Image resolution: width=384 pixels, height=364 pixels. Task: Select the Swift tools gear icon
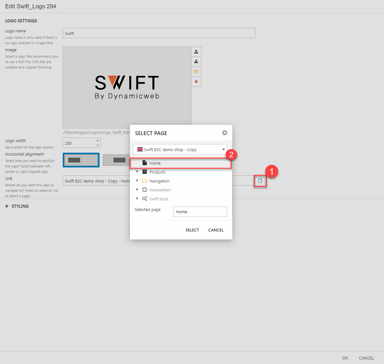tap(145, 199)
